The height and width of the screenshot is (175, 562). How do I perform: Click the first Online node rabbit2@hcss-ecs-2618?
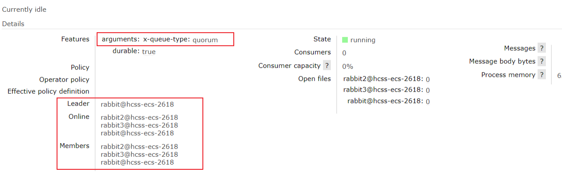(139, 117)
